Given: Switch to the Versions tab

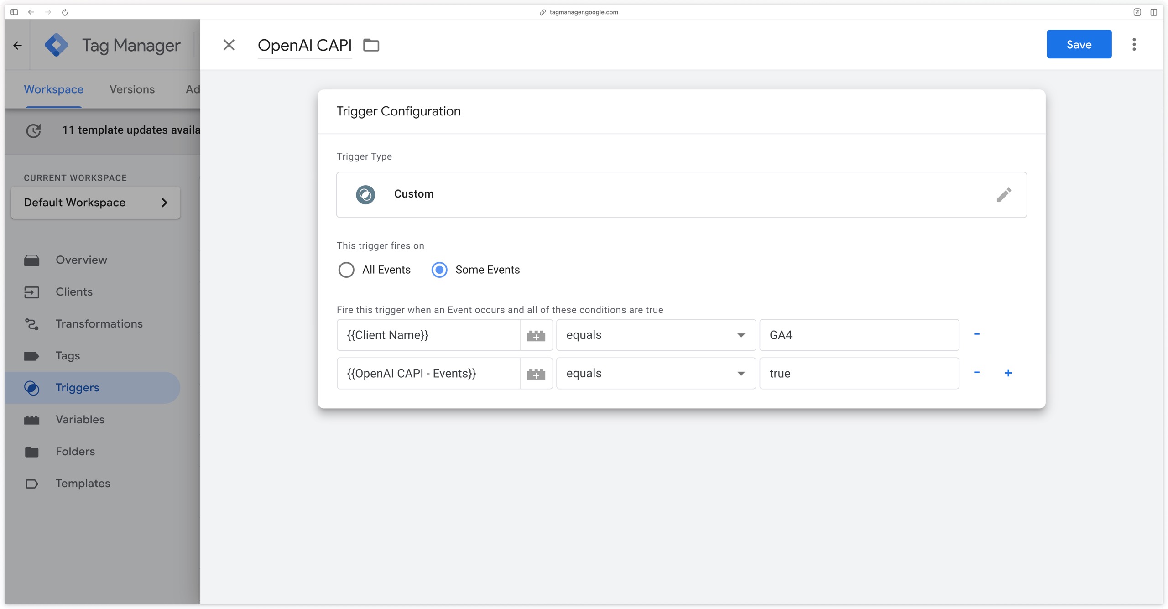Looking at the screenshot, I should [132, 89].
